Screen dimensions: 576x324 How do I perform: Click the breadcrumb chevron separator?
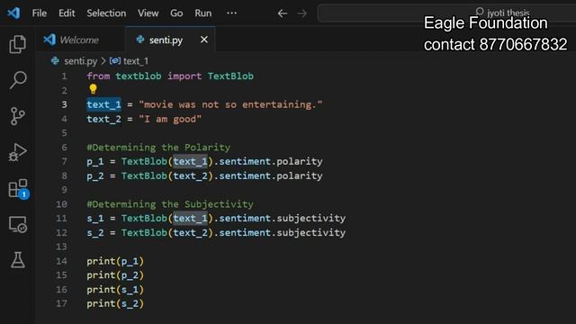point(103,61)
